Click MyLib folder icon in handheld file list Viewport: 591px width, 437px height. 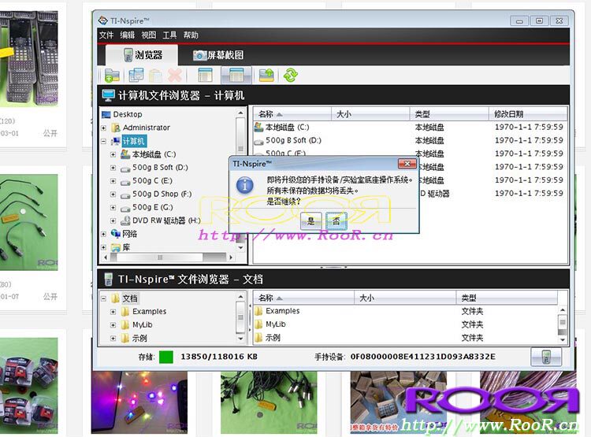[x=258, y=324]
